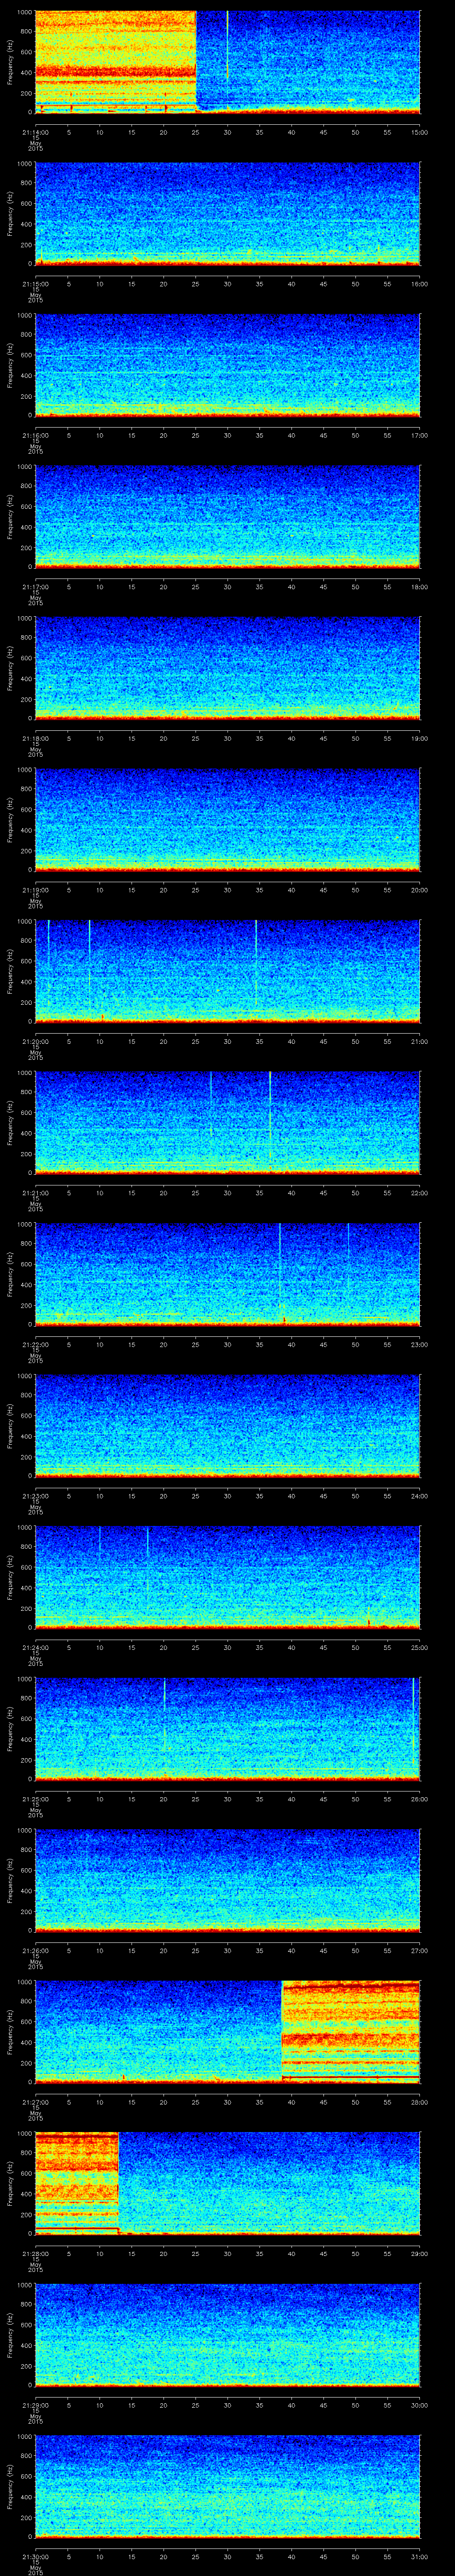
Task: Click the 21:22:00 time axis label
Action: pyautogui.click(x=35, y=1344)
